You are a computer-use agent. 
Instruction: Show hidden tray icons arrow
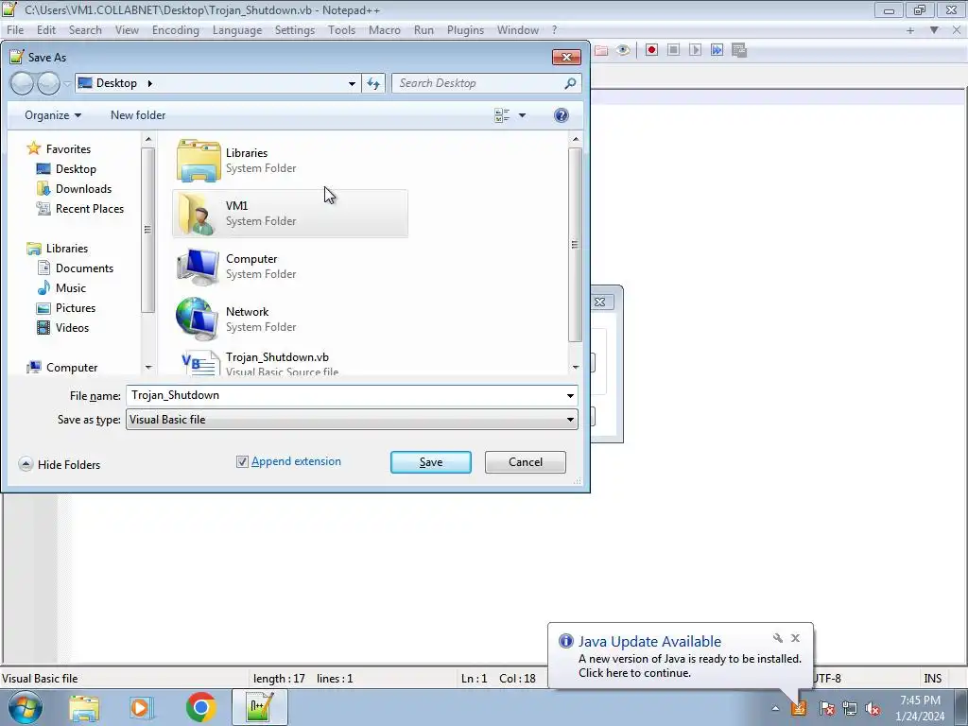(x=775, y=708)
